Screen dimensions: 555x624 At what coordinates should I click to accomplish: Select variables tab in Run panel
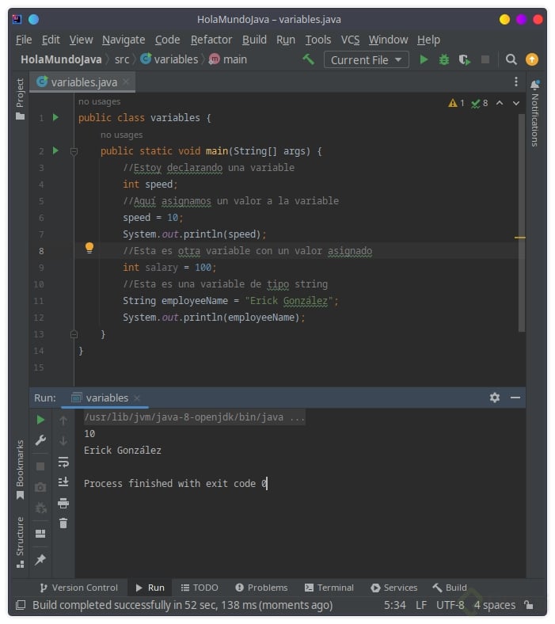[x=105, y=398]
